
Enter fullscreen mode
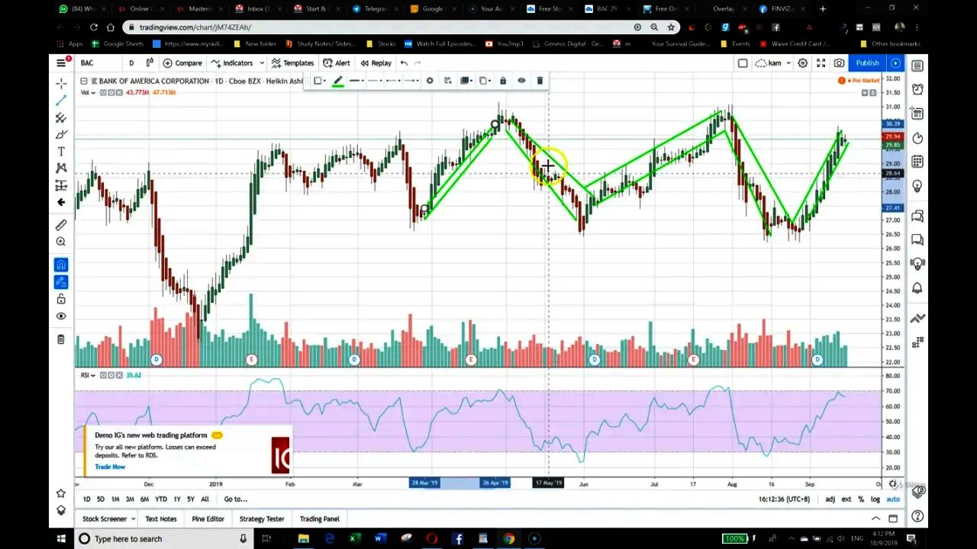(821, 63)
